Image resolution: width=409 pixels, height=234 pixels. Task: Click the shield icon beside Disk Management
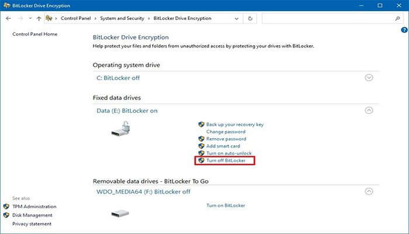click(6, 215)
